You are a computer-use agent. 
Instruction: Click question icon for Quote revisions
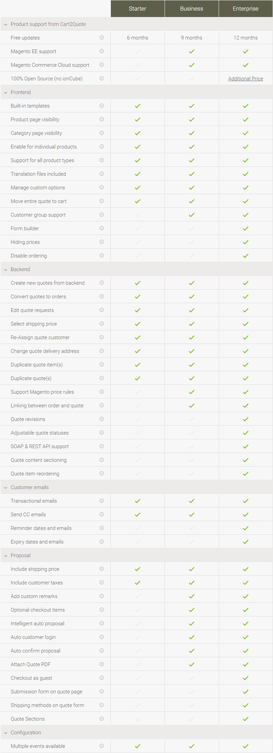click(102, 419)
